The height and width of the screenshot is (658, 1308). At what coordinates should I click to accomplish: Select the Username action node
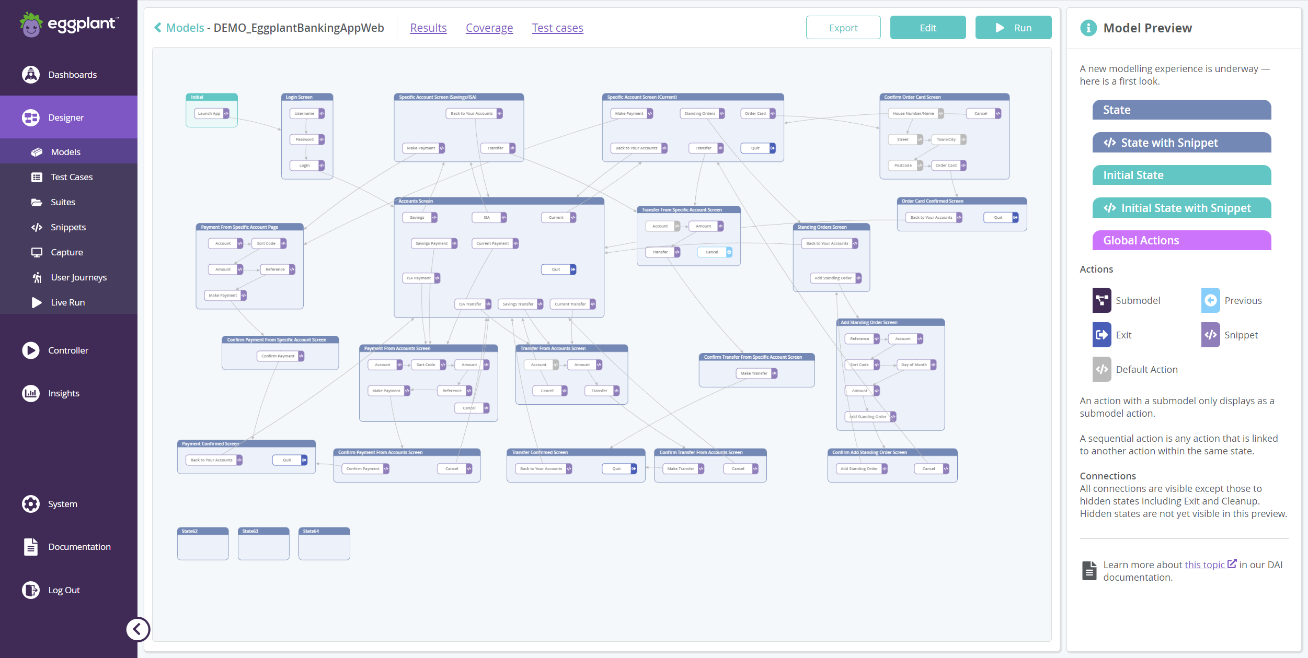[307, 113]
